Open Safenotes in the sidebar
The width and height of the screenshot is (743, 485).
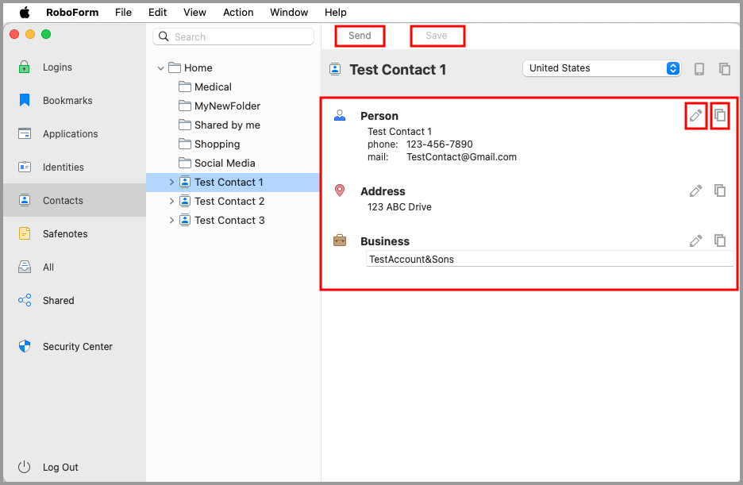[x=65, y=234]
